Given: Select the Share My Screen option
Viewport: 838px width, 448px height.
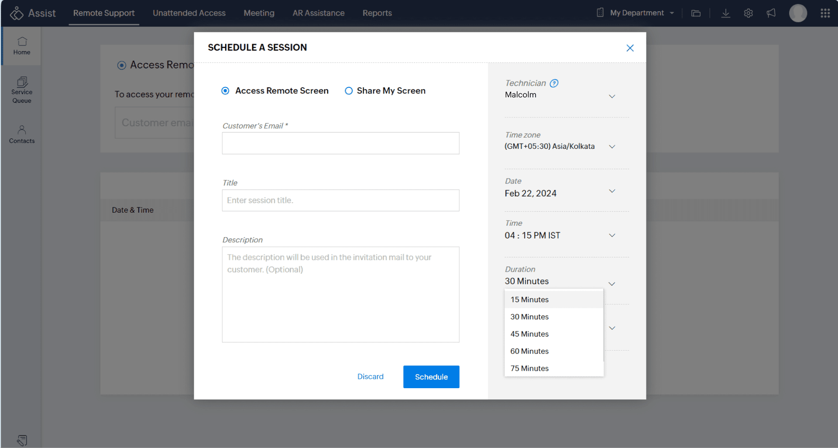Looking at the screenshot, I should coord(349,91).
